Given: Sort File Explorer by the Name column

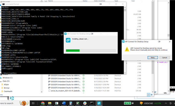Looking at the screenshot, I should pyautogui.click(x=50, y=1).
